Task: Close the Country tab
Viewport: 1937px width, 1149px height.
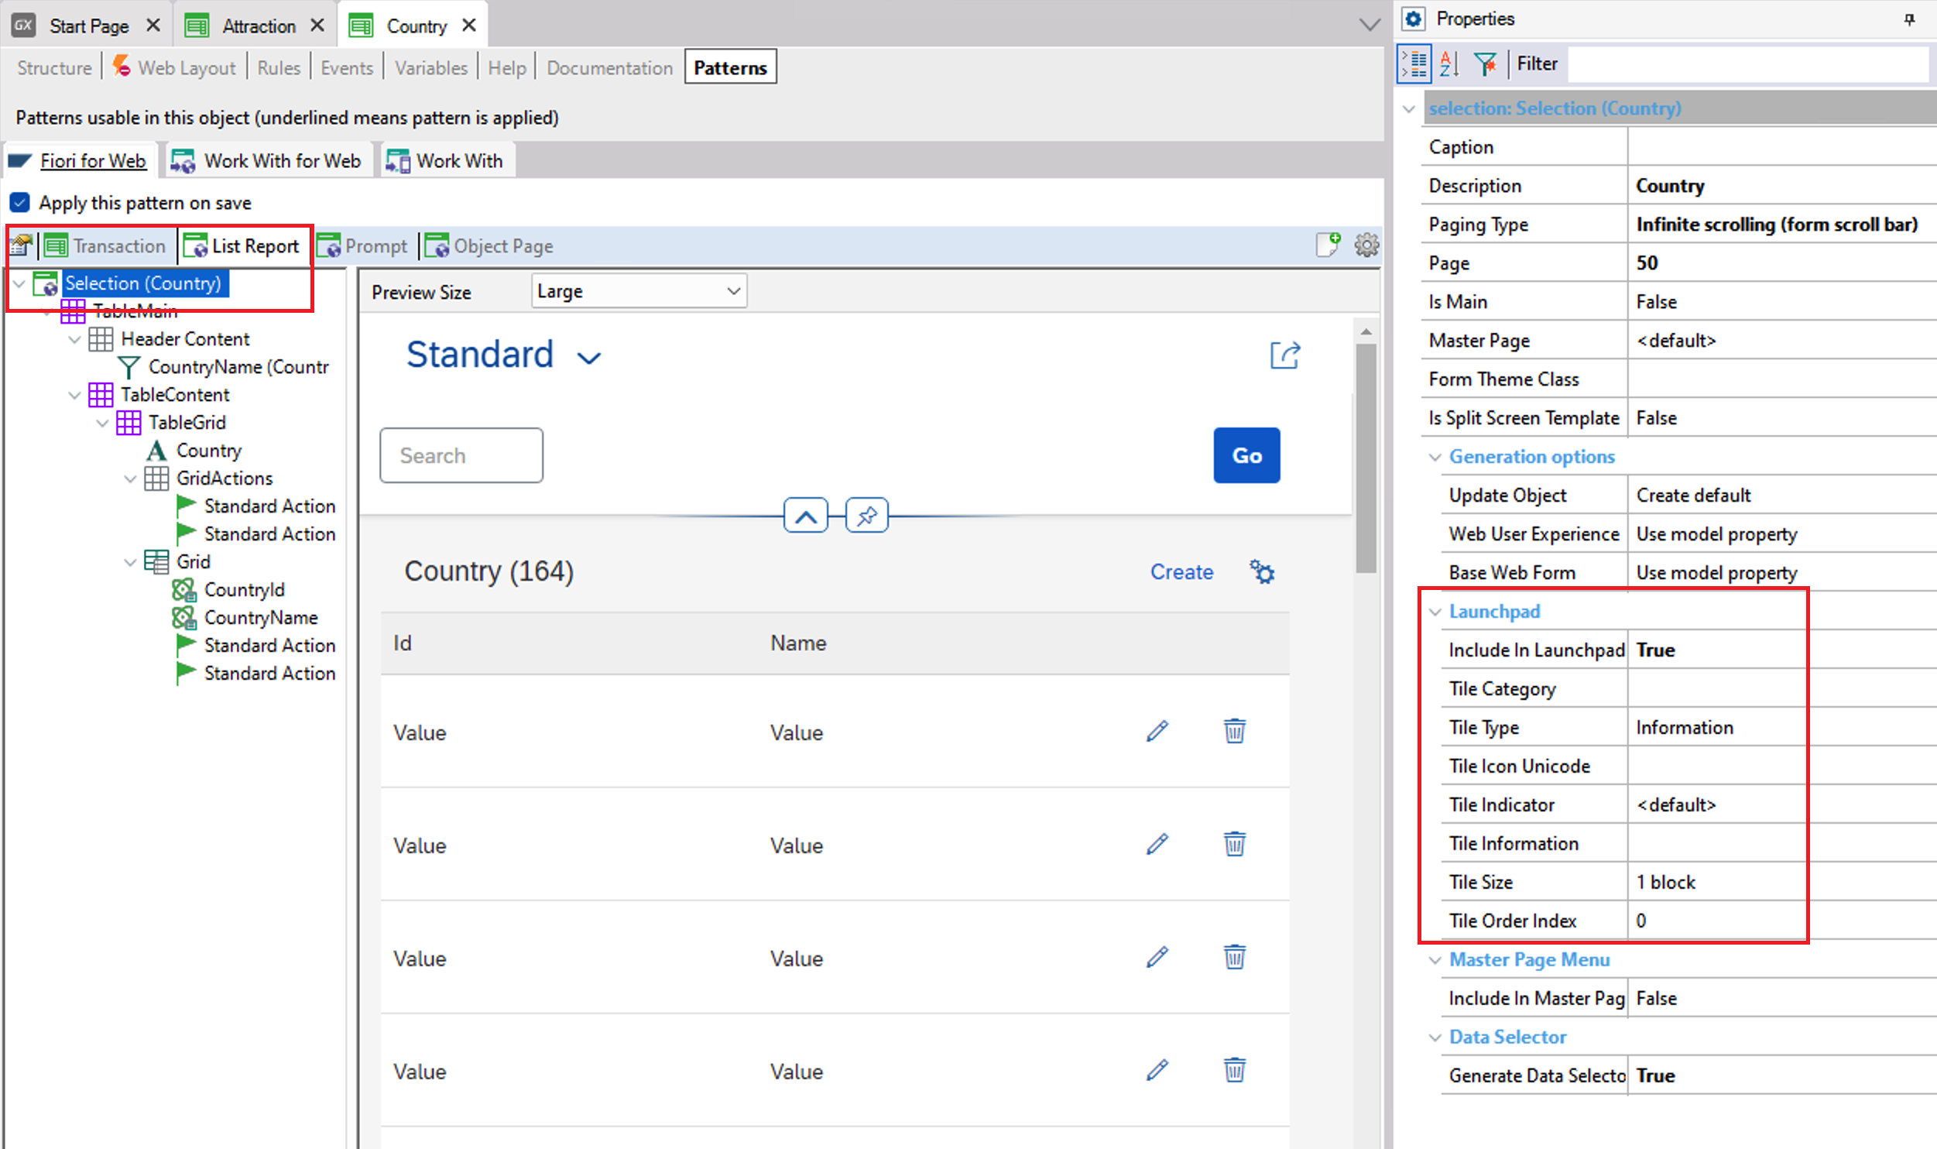Action: pyautogui.click(x=468, y=26)
